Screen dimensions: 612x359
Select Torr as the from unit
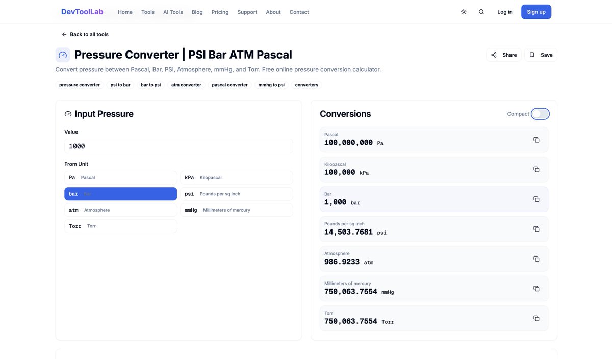pyautogui.click(x=121, y=226)
